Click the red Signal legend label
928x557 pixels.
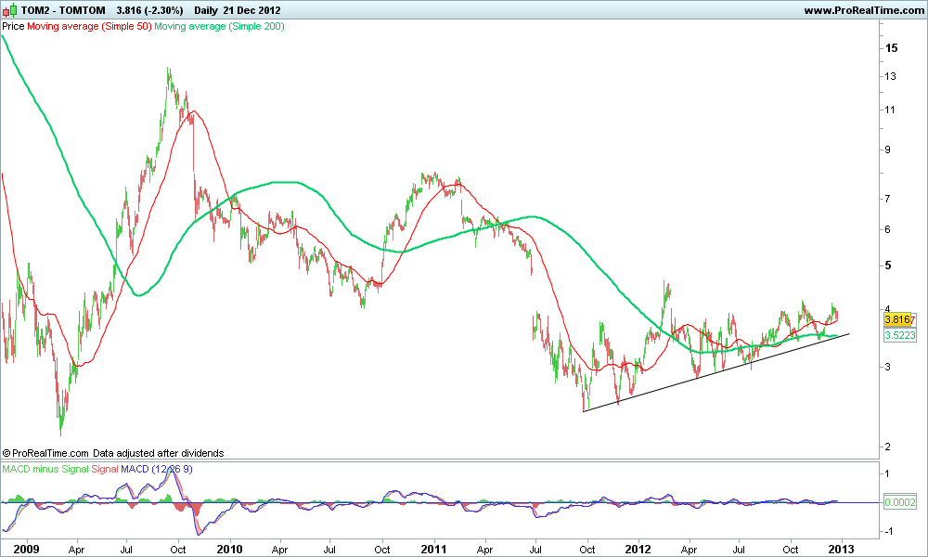105,469
